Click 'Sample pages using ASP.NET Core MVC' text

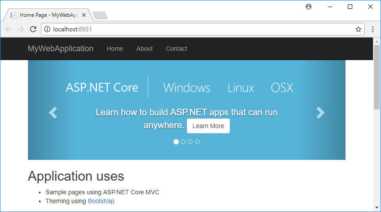[102, 192]
